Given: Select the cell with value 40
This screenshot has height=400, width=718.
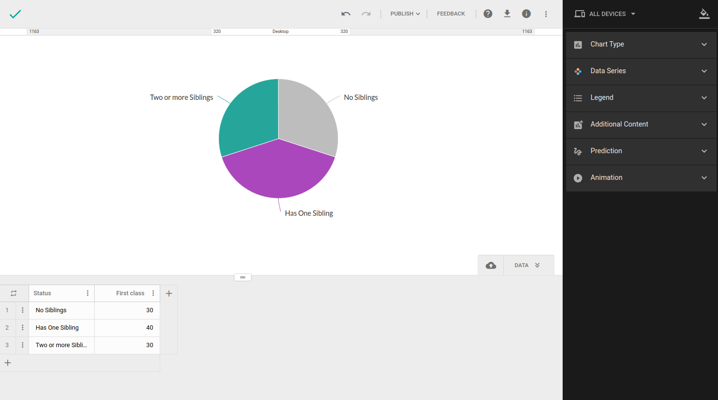Looking at the screenshot, I should point(127,328).
